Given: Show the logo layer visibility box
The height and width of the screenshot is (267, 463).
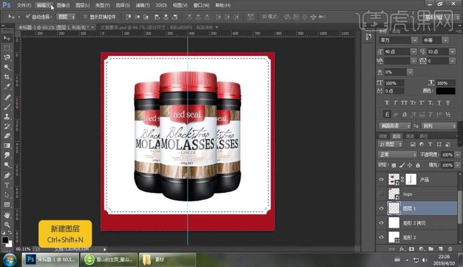Looking at the screenshot, I should coord(381,193).
